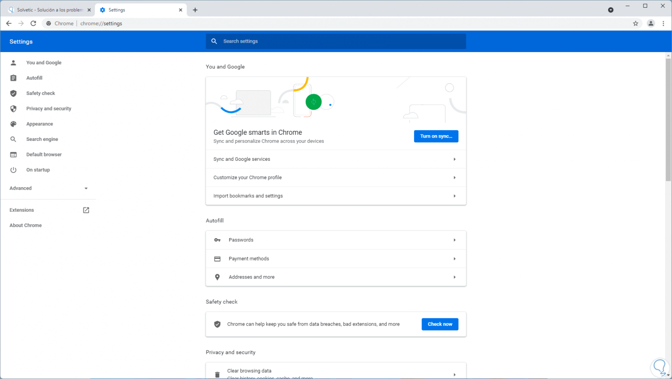Click the site info icon in address bar
Screen dimensions: 672x379
click(x=48, y=24)
